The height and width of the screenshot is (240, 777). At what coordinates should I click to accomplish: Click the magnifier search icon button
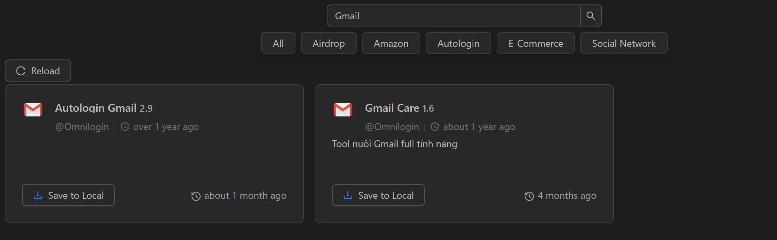click(x=591, y=16)
